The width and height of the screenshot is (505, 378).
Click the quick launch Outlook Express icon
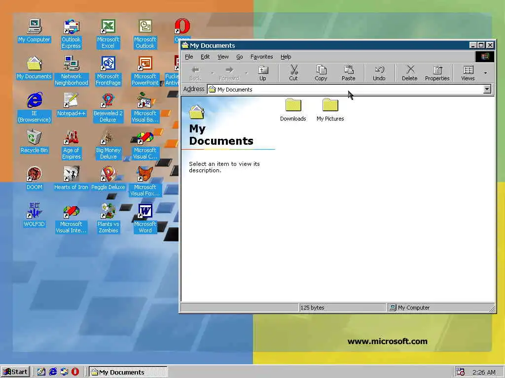click(x=64, y=372)
